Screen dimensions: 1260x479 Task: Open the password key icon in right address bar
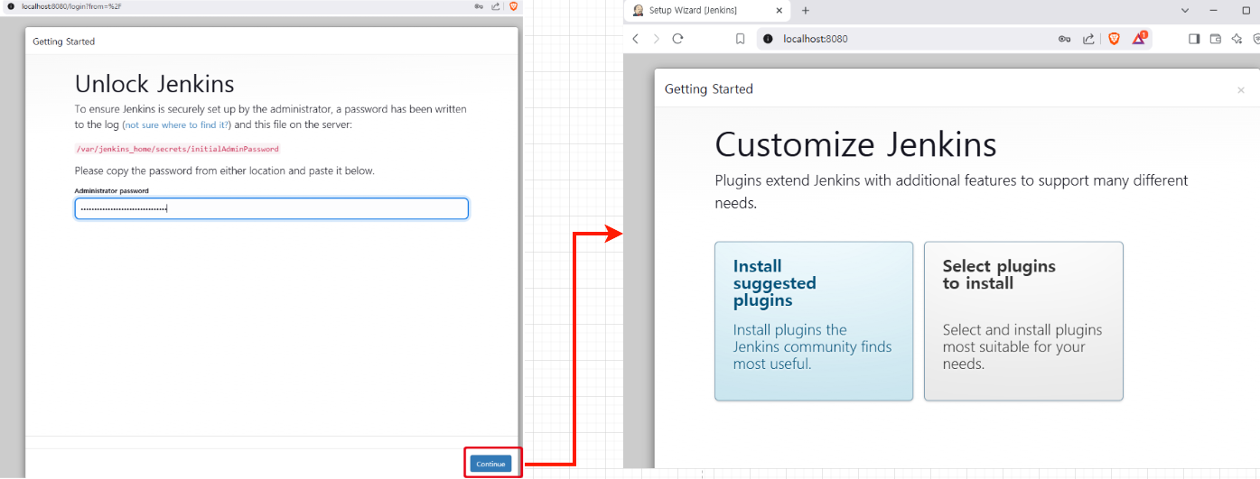(x=1065, y=39)
